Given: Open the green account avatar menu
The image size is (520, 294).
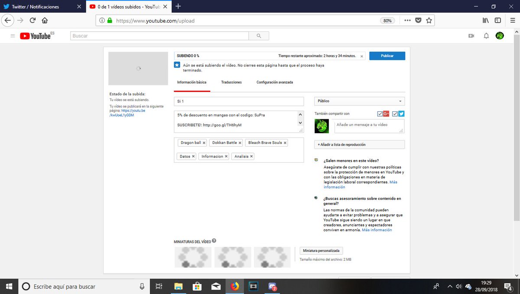Looking at the screenshot, I should (x=500, y=36).
